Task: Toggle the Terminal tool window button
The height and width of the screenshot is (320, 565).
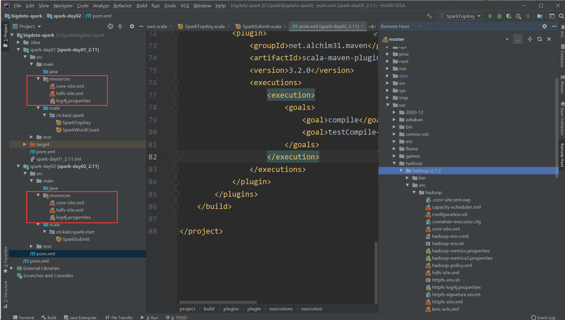Action: click(24, 317)
